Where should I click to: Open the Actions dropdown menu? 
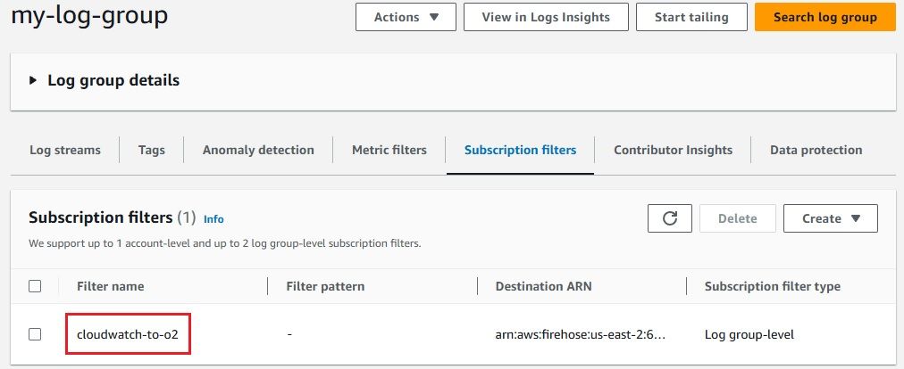pos(406,17)
